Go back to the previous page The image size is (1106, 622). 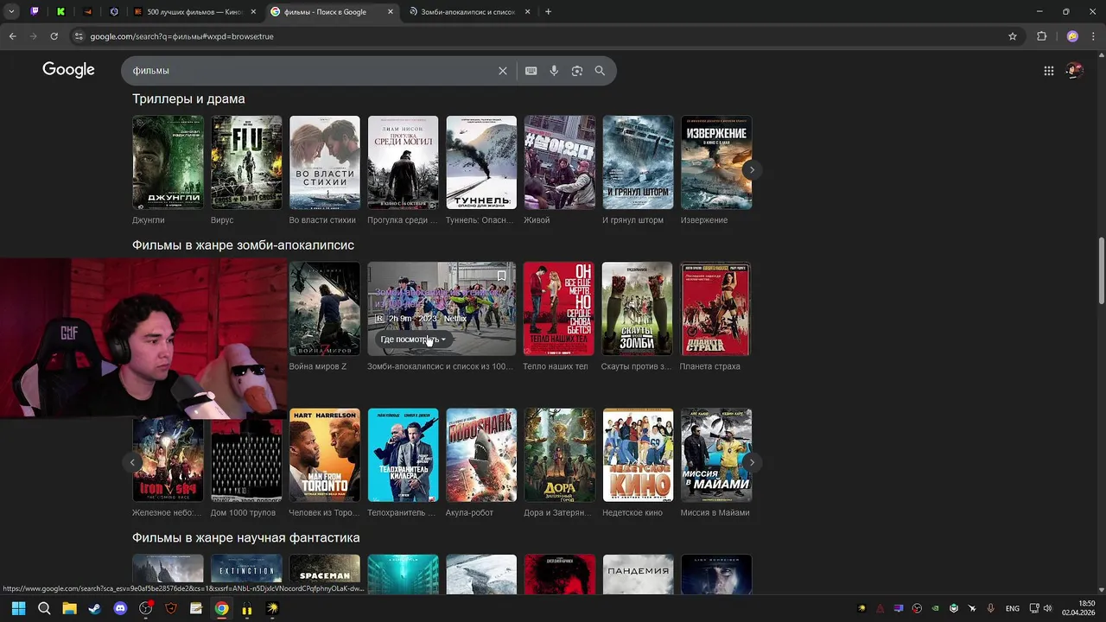coord(12,36)
